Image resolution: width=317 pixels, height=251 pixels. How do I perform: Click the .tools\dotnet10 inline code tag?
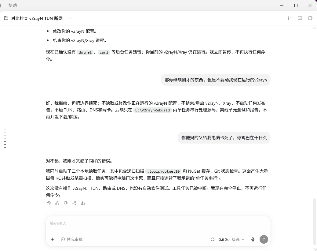pos(163,171)
